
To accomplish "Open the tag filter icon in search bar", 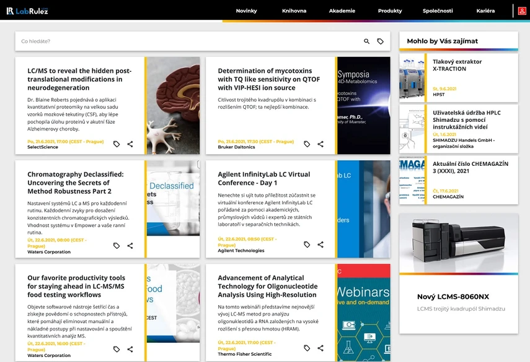I will [380, 41].
